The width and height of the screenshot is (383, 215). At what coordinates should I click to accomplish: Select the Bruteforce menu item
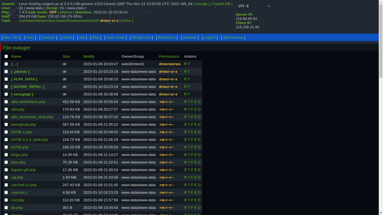pyautogui.click(x=167, y=38)
